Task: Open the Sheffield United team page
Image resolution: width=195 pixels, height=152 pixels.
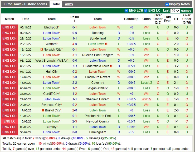Action: (97, 99)
